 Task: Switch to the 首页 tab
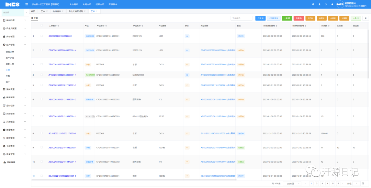(33, 11)
